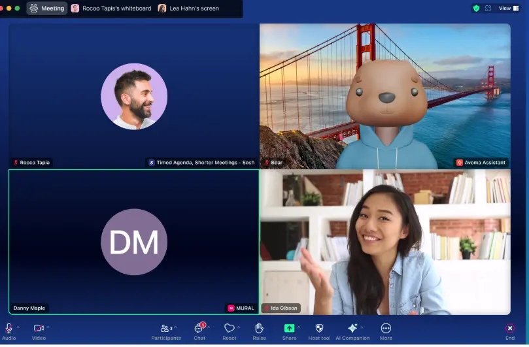Open the Chat panel
The width and height of the screenshot is (529, 347).
[x=199, y=329]
